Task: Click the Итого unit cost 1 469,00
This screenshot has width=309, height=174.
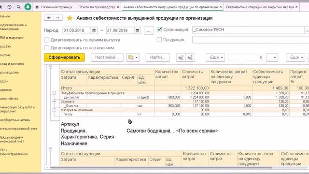Action: pos(280,88)
